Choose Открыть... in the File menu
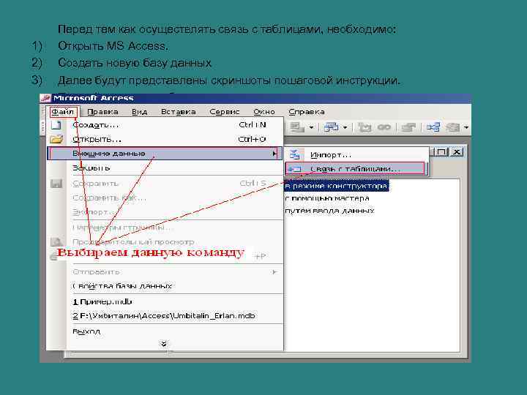This screenshot has height=395, width=527. tap(165, 139)
